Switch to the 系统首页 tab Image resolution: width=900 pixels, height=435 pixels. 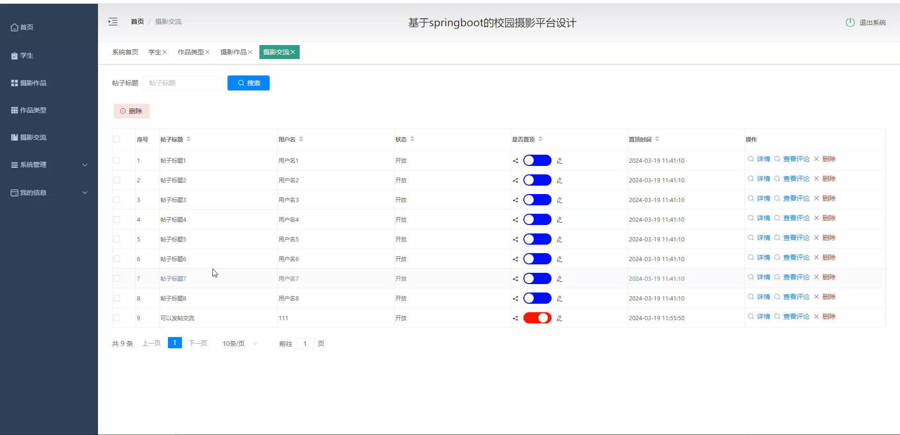(125, 52)
